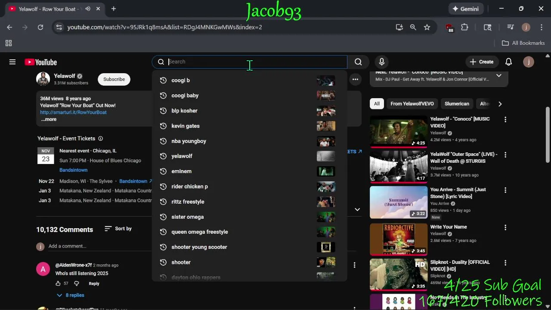Open the Create button

482,62
